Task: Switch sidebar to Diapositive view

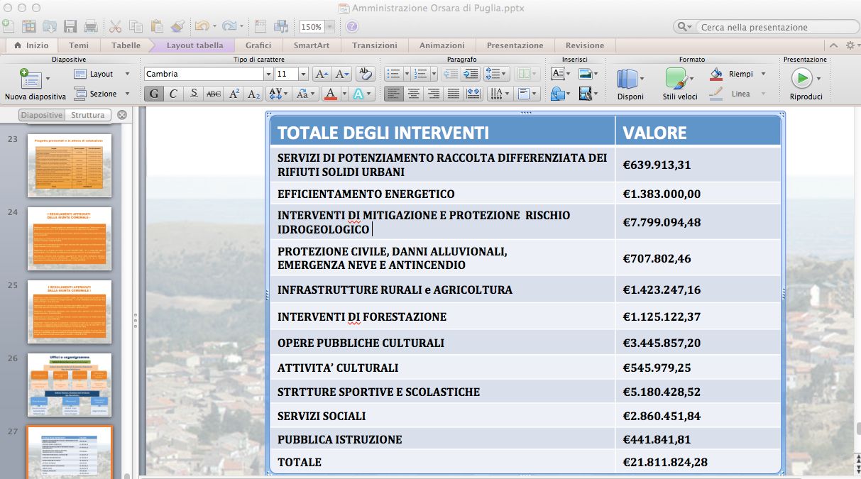Action: click(42, 115)
